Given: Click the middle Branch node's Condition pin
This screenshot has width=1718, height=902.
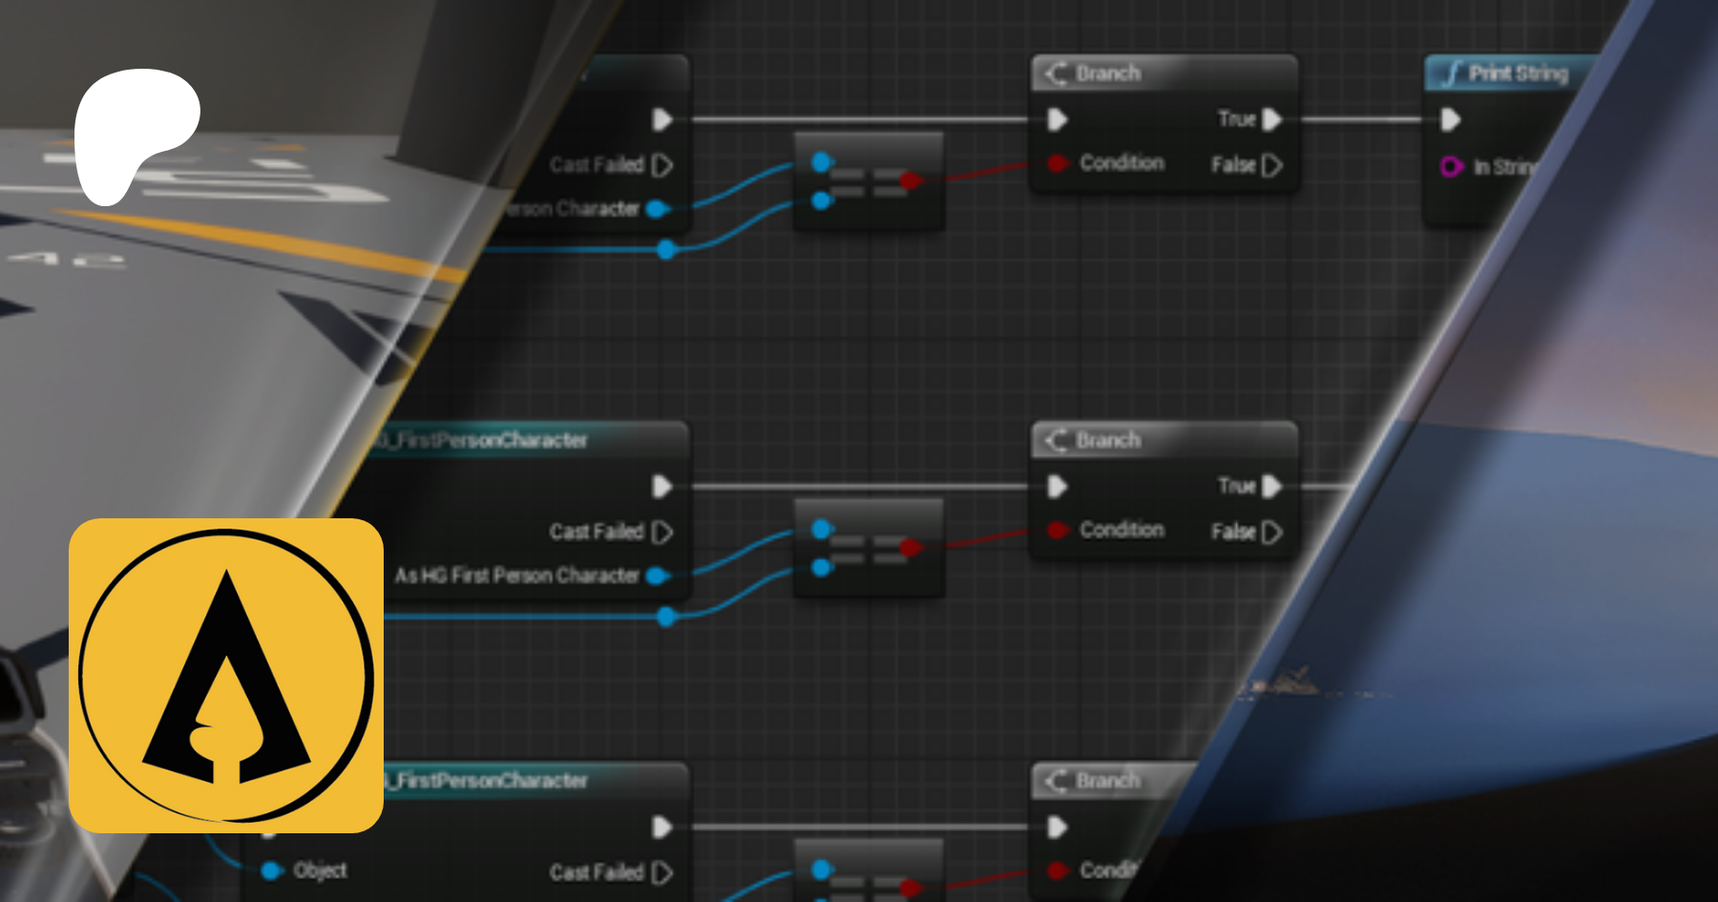Looking at the screenshot, I should (x=1057, y=530).
